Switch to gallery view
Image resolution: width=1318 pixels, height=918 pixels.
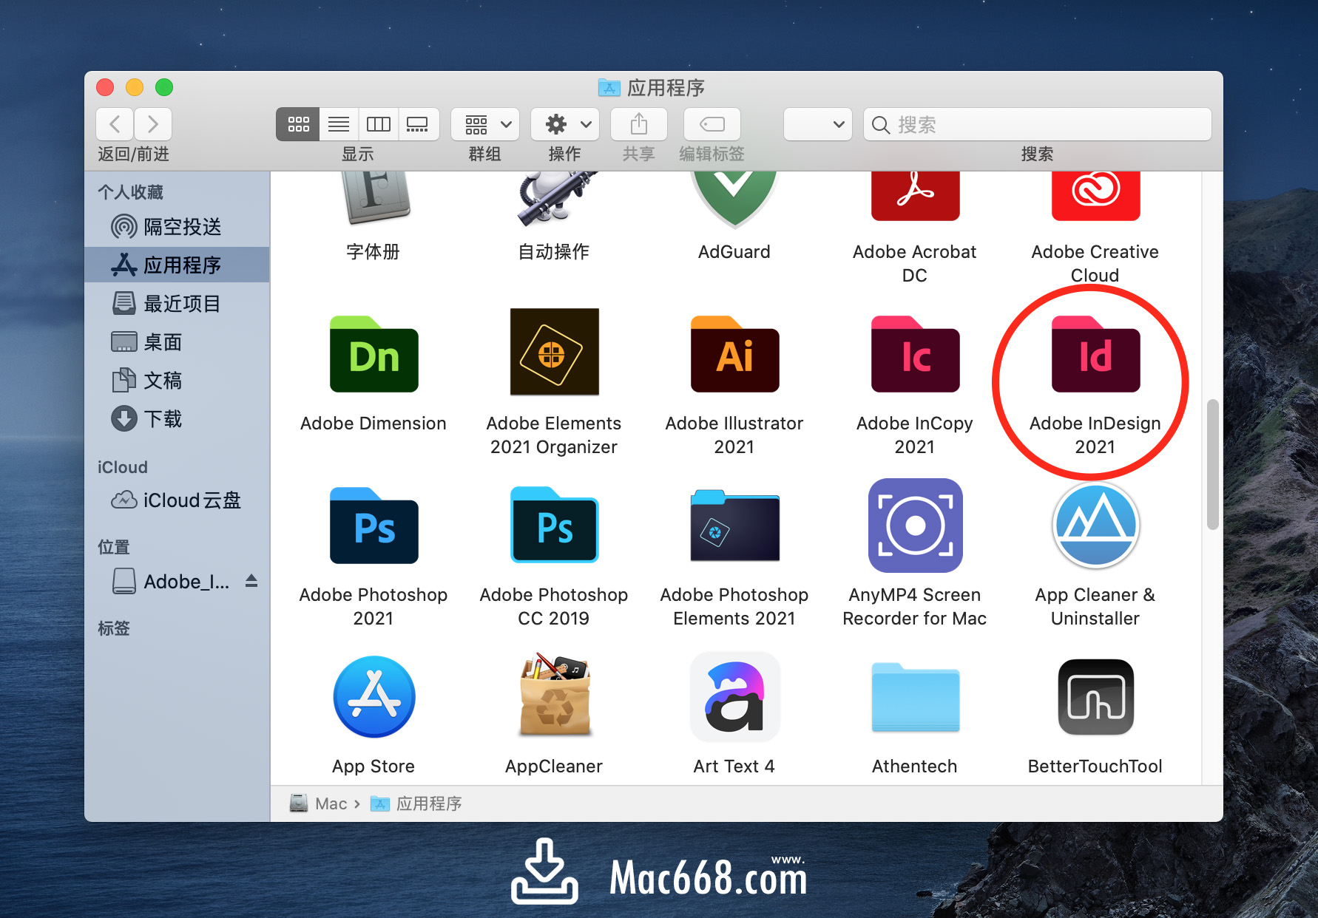pos(418,124)
